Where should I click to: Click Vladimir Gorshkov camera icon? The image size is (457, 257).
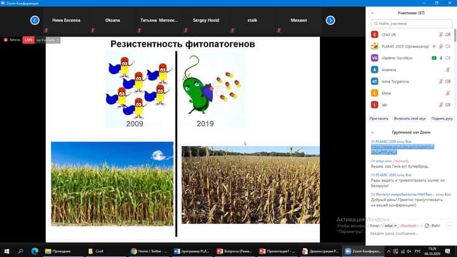[448, 58]
